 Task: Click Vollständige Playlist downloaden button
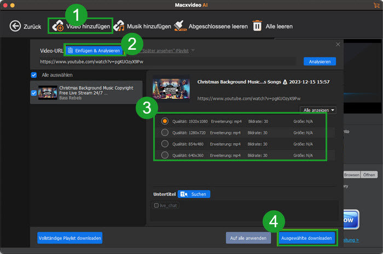tap(70, 238)
